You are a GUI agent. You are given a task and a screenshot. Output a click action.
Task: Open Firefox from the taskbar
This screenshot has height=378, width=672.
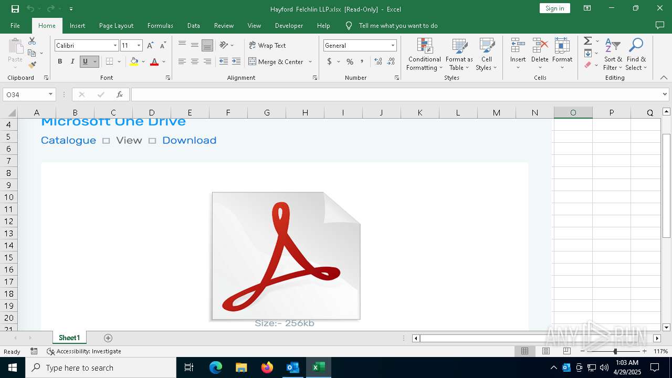(267, 367)
